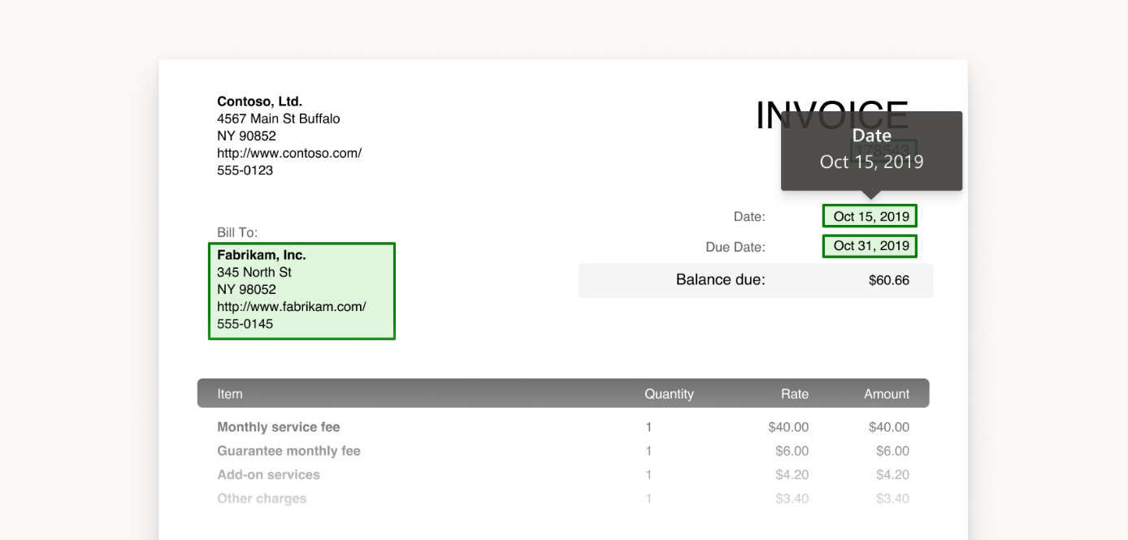Select the highlighted Date field Oct 15, 2019

pos(869,216)
